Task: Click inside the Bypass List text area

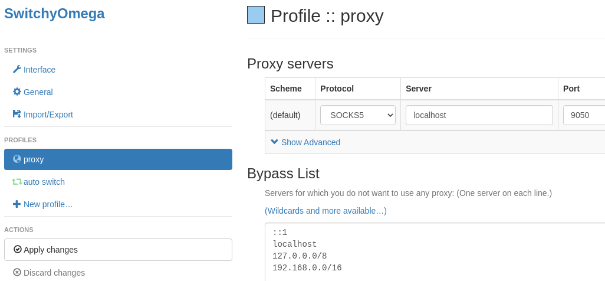Action: (x=435, y=252)
